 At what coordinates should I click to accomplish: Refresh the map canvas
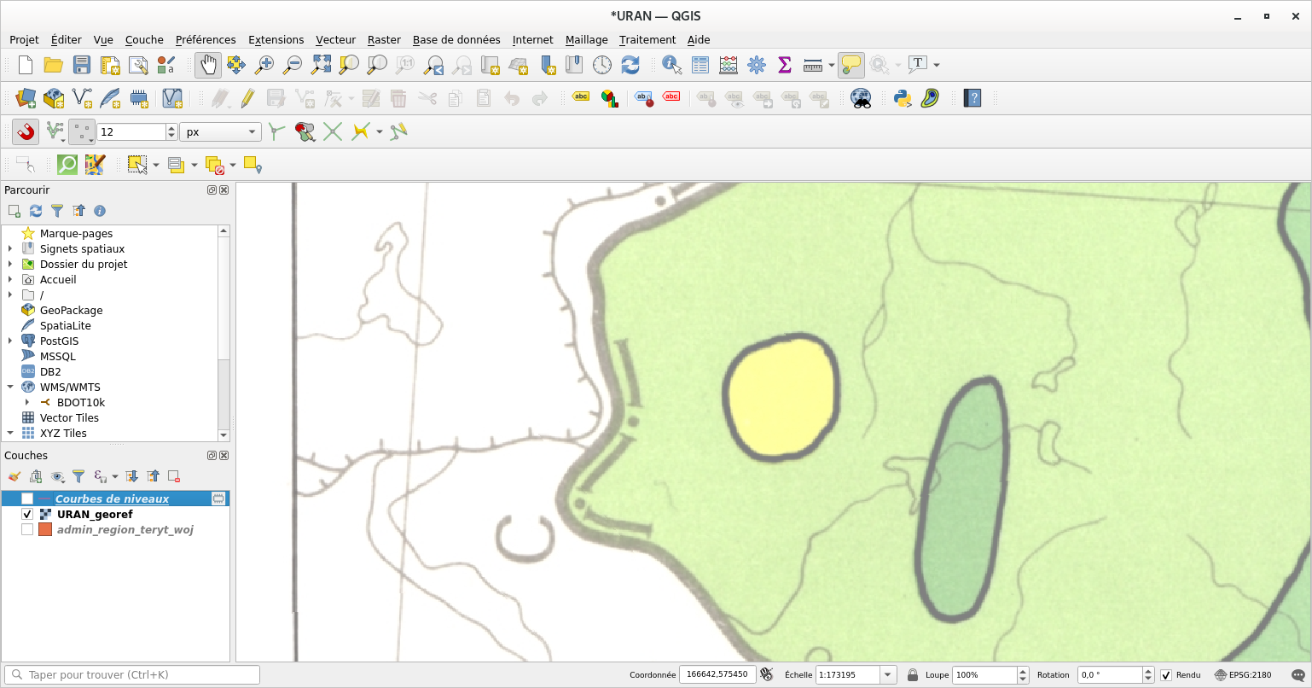tap(630, 64)
